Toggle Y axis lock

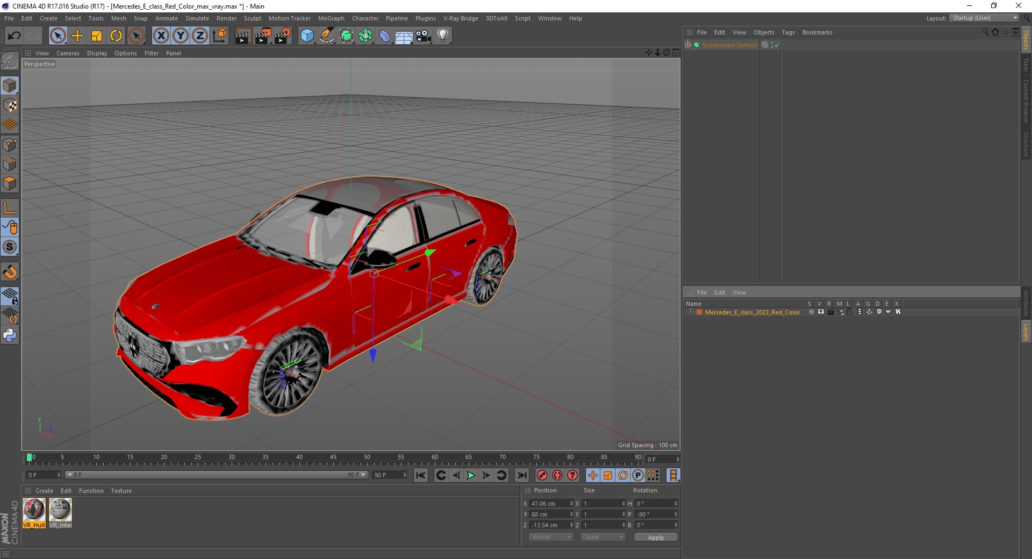(181, 36)
